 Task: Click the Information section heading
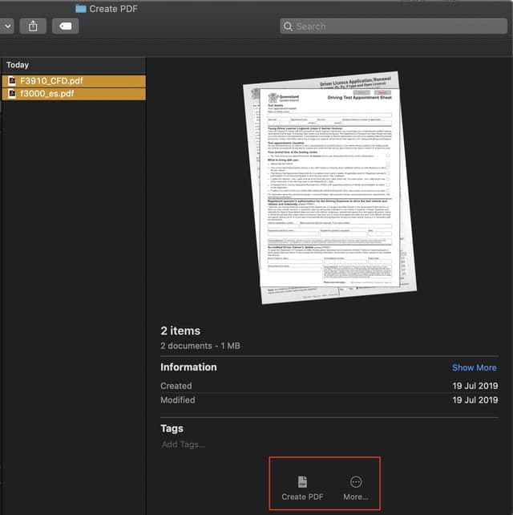pos(188,367)
